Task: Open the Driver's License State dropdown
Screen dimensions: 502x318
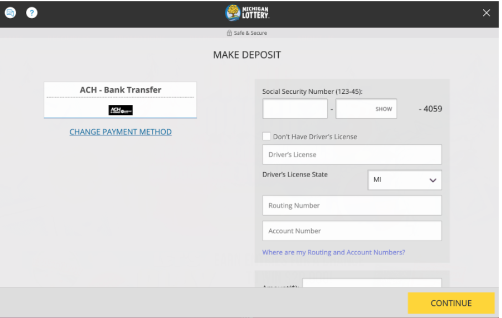Action: click(x=405, y=180)
